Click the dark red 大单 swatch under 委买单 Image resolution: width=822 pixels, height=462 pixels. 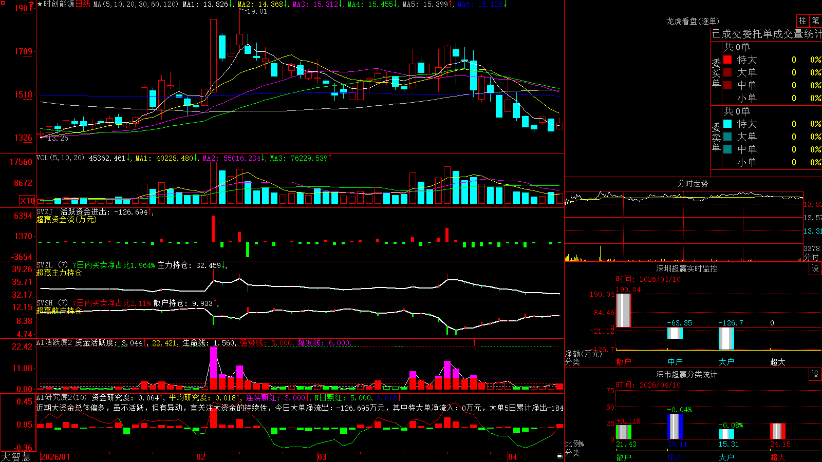pos(727,72)
